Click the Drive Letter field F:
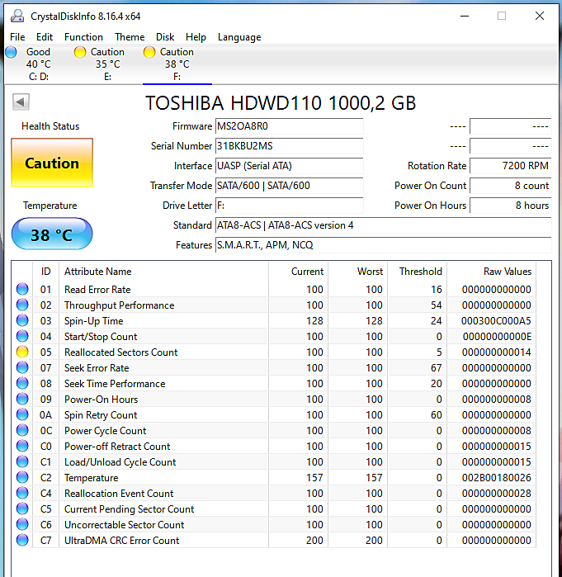 point(289,206)
